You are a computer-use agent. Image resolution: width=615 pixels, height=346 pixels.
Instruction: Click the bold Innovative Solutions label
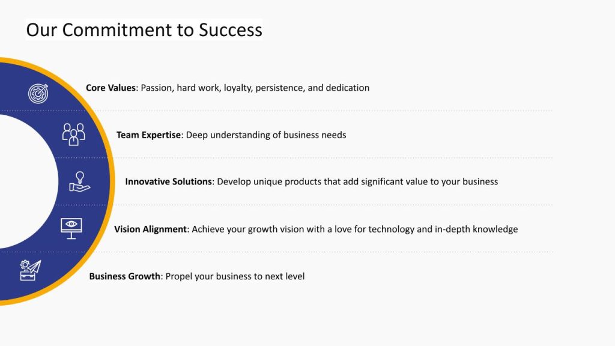169,181
